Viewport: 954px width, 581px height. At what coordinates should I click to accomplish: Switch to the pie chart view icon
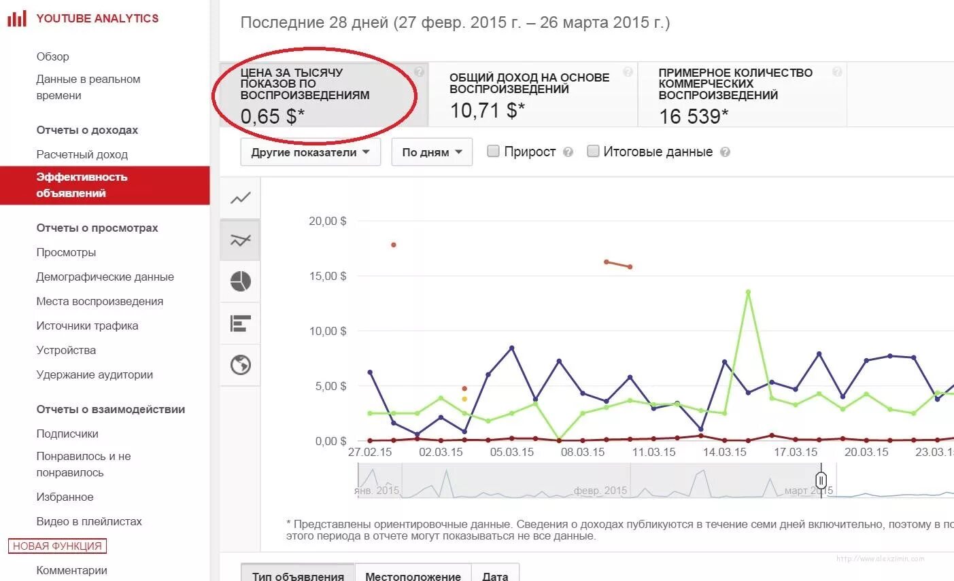pyautogui.click(x=241, y=281)
